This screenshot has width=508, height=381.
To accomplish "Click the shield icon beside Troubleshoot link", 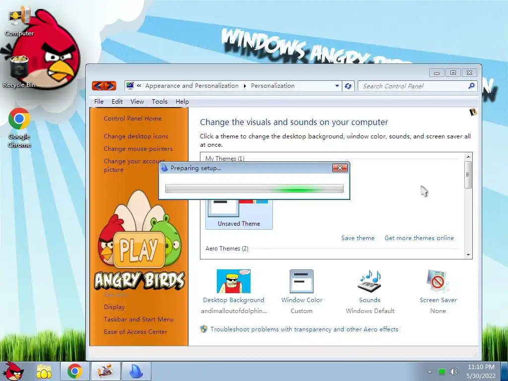I will [x=204, y=329].
